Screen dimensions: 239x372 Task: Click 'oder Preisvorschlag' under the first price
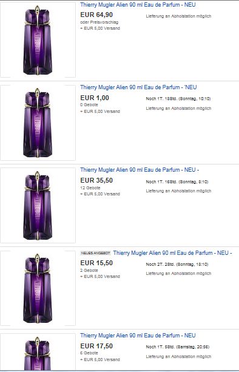tap(99, 22)
